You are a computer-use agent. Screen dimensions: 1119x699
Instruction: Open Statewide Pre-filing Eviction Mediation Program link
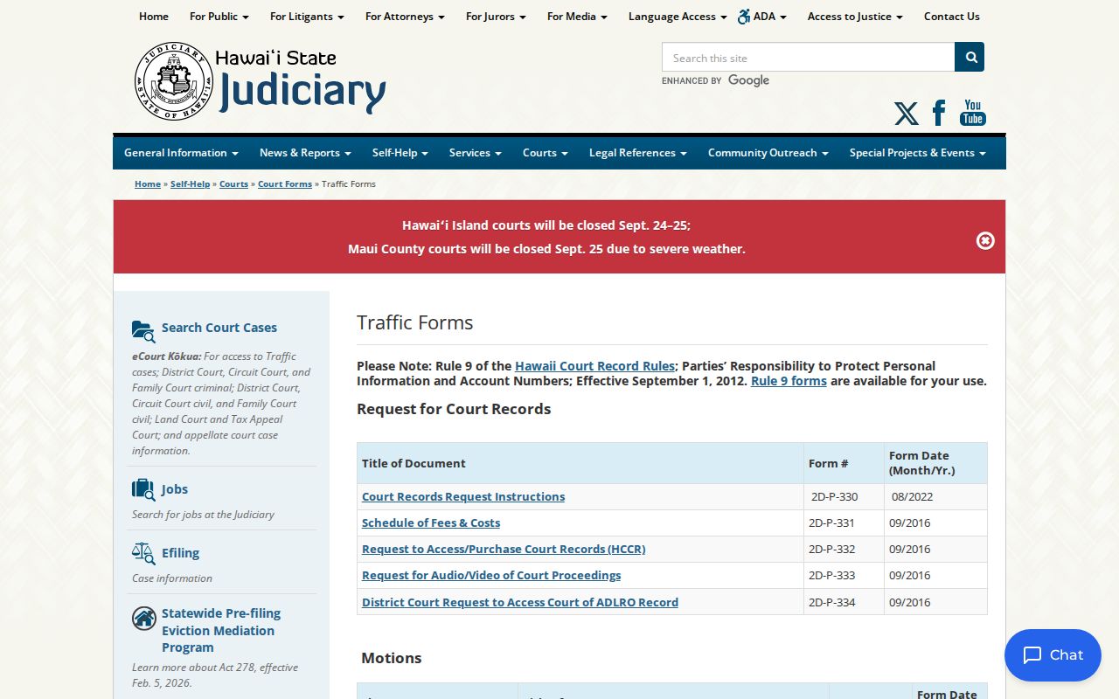point(221,630)
